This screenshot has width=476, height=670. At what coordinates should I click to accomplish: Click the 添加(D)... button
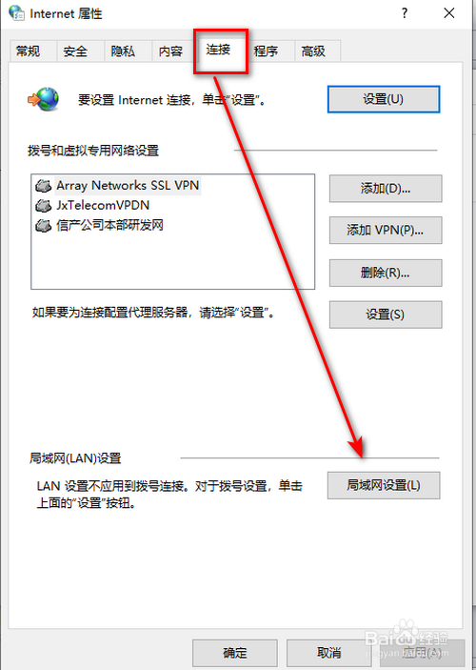(386, 189)
